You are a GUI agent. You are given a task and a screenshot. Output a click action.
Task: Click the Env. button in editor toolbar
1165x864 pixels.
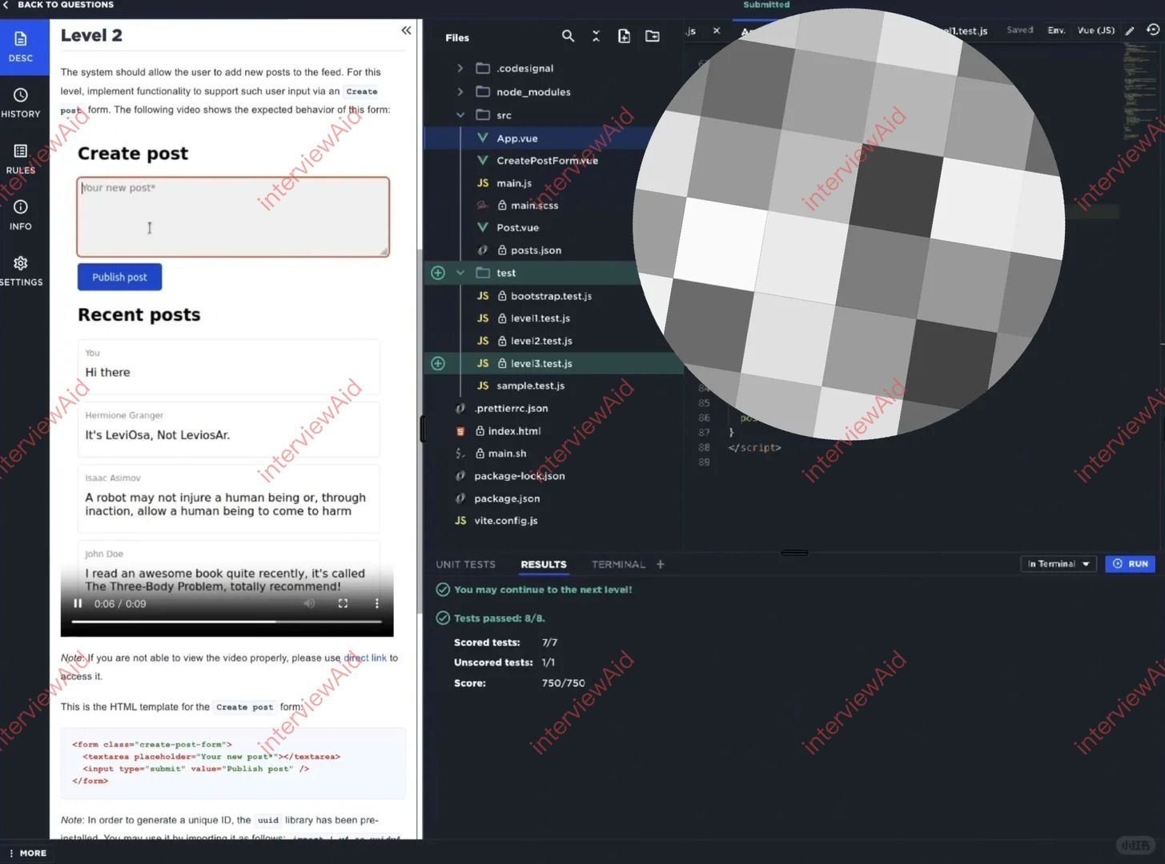(1056, 30)
